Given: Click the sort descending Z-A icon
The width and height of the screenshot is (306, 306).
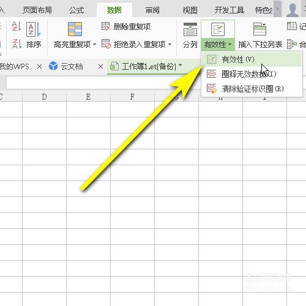Looking at the screenshot, I should (x=17, y=43).
